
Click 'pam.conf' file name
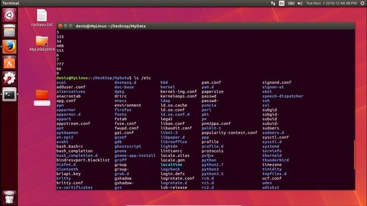tap(211, 82)
